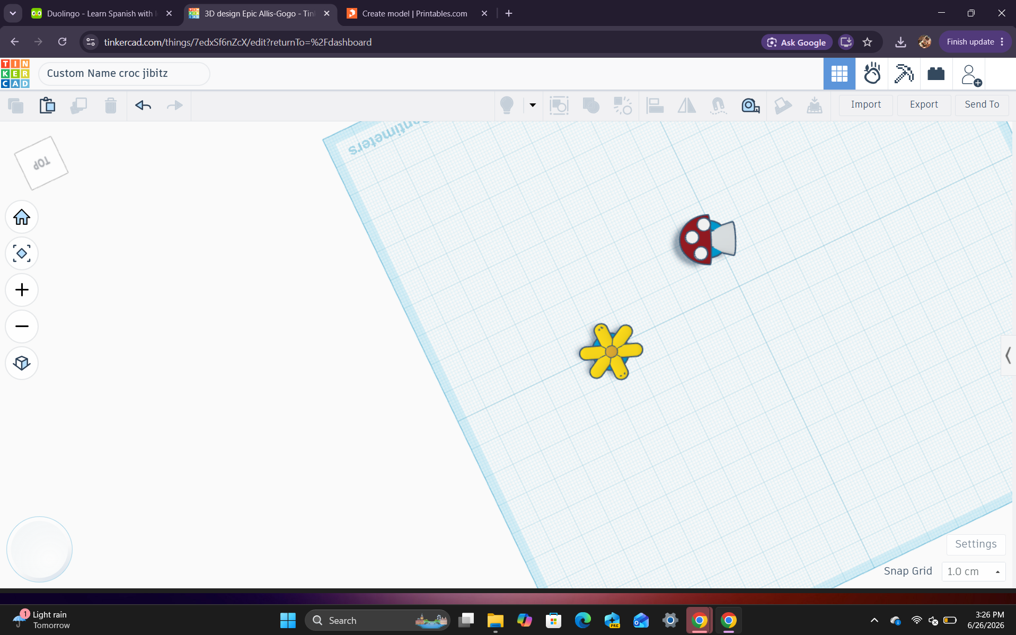
Task: Switch to Duolingo browser tab
Action: pyautogui.click(x=102, y=13)
